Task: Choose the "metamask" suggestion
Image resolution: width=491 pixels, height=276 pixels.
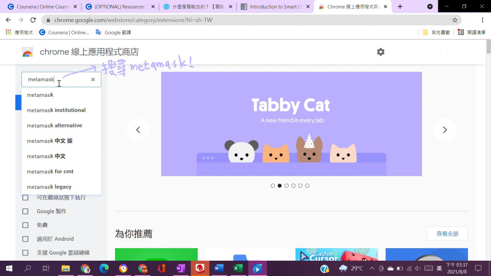Action: click(61, 95)
